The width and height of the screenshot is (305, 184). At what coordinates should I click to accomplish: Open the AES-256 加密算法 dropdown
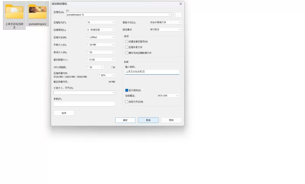(x=168, y=96)
